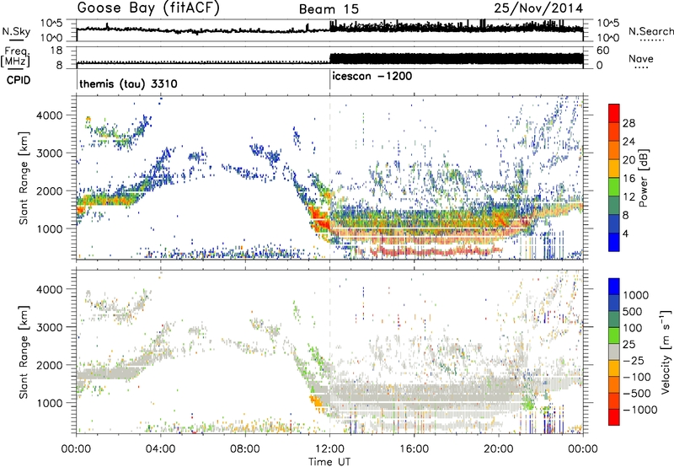
Task: Click the "-1000" label on the velocity colorbar
Action: 639,410
